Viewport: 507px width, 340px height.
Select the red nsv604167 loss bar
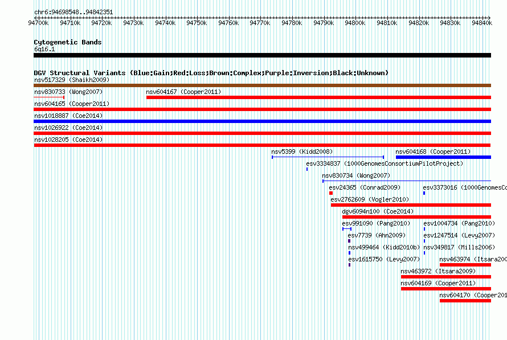click(318, 97)
